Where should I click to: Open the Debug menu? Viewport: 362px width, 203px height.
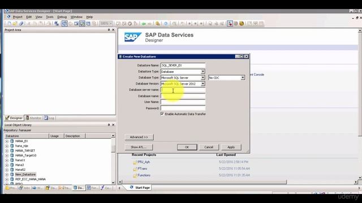[x=62, y=17]
